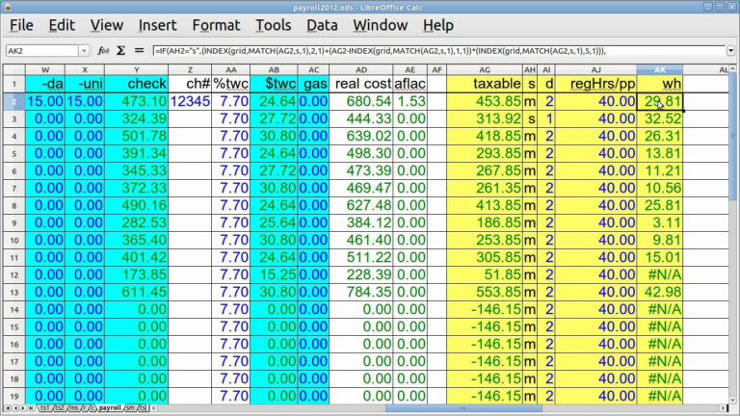740x416 pixels.
Task: Select column header AG
Action: pyautogui.click(x=484, y=70)
